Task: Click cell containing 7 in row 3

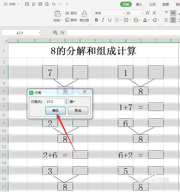Action: click(x=50, y=72)
